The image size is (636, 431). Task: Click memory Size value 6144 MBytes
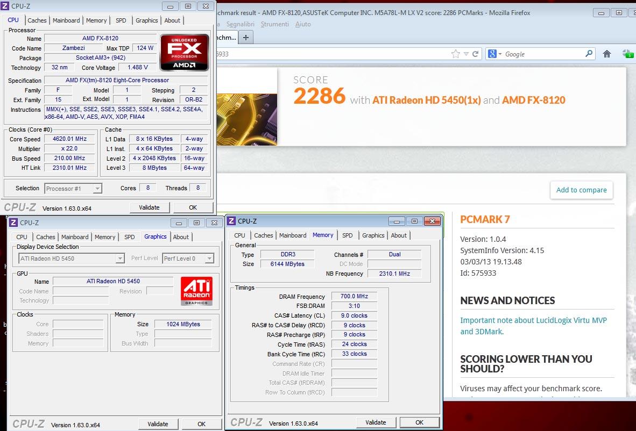(287, 264)
